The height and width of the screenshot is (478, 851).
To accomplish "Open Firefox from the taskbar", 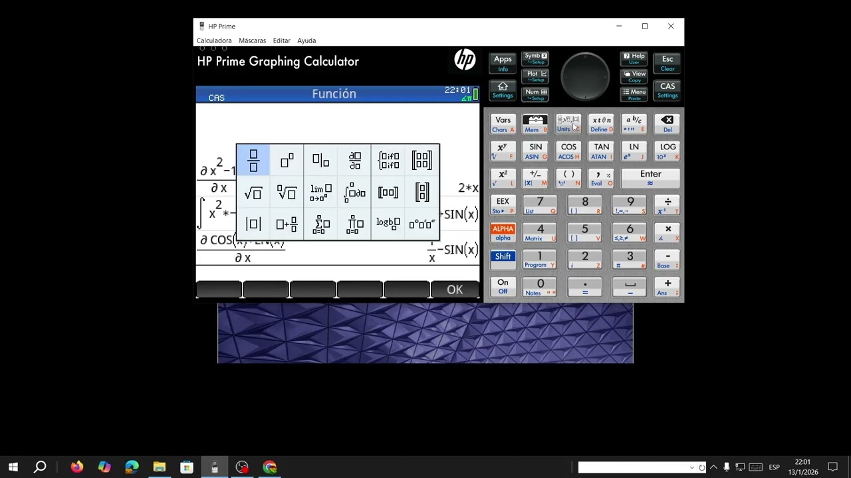I will 77,467.
